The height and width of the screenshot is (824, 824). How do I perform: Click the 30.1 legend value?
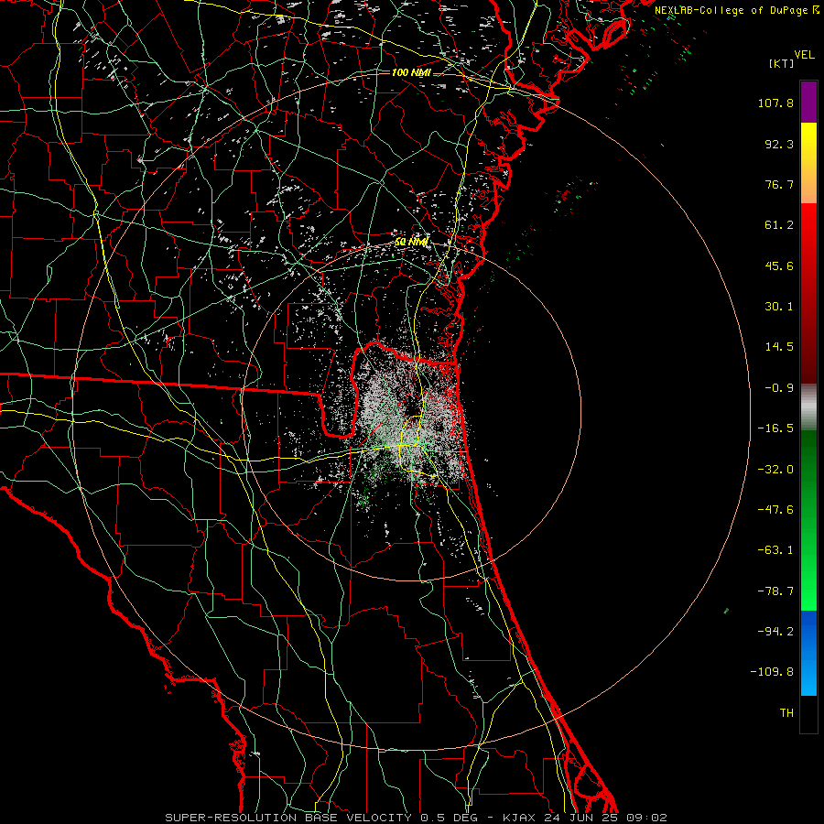tap(779, 307)
